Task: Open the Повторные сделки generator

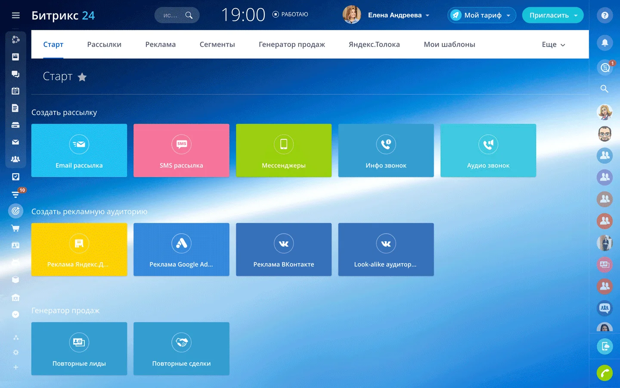Action: (181, 349)
